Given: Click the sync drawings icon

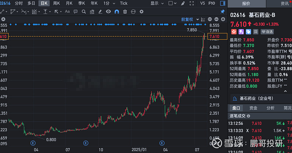Looking at the screenshot, I should 133,12.
